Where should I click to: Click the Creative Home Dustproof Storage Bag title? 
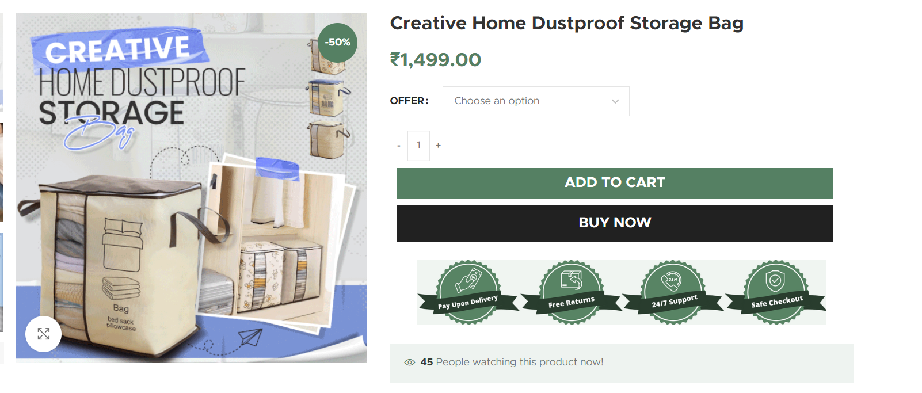[x=567, y=23]
